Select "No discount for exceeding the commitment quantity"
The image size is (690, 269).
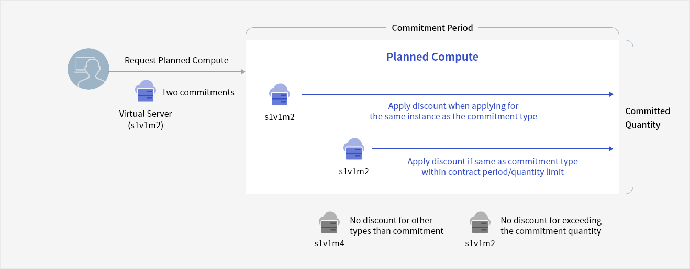(551, 226)
